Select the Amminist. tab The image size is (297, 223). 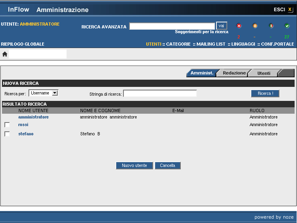(x=202, y=73)
